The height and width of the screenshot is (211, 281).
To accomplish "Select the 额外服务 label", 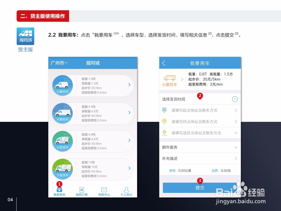I will [170, 147].
